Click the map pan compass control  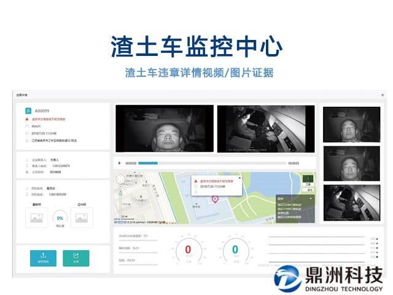point(120,180)
